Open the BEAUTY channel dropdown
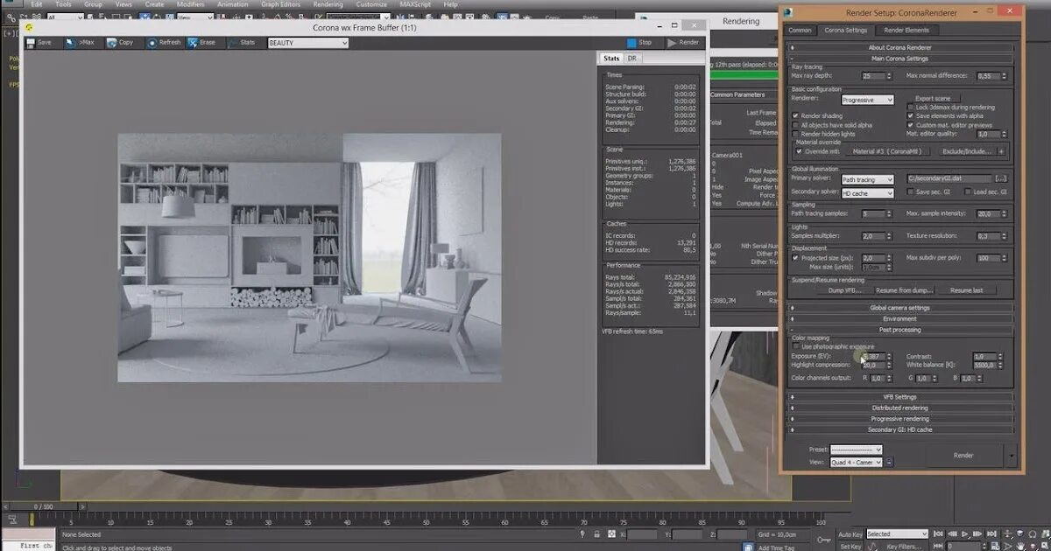1051x551 pixels. coord(307,43)
